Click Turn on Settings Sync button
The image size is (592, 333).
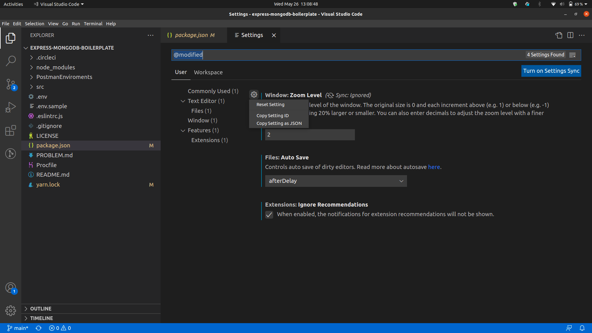(551, 71)
